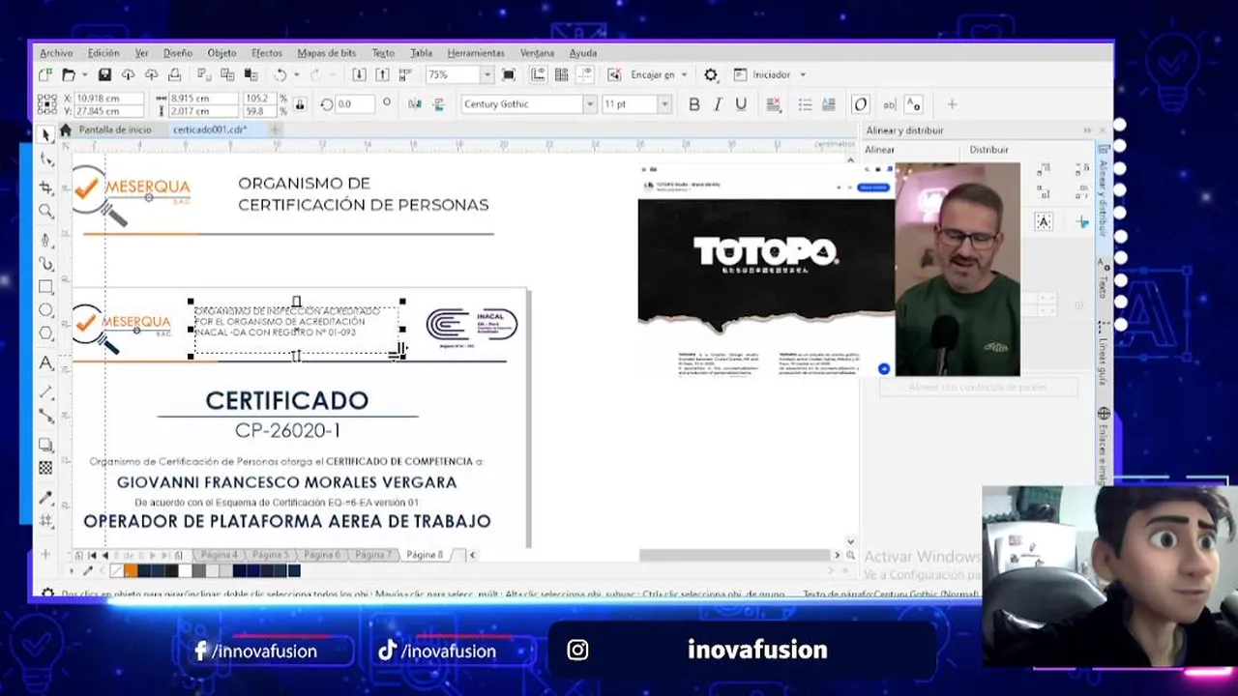Switch to Página 5 page tab
This screenshot has width=1238, height=696.
point(271,555)
